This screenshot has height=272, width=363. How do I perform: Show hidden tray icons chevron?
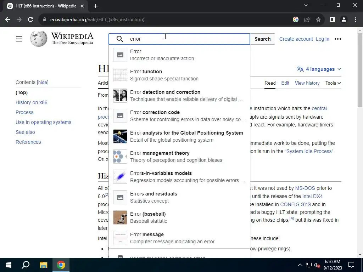[300, 265]
